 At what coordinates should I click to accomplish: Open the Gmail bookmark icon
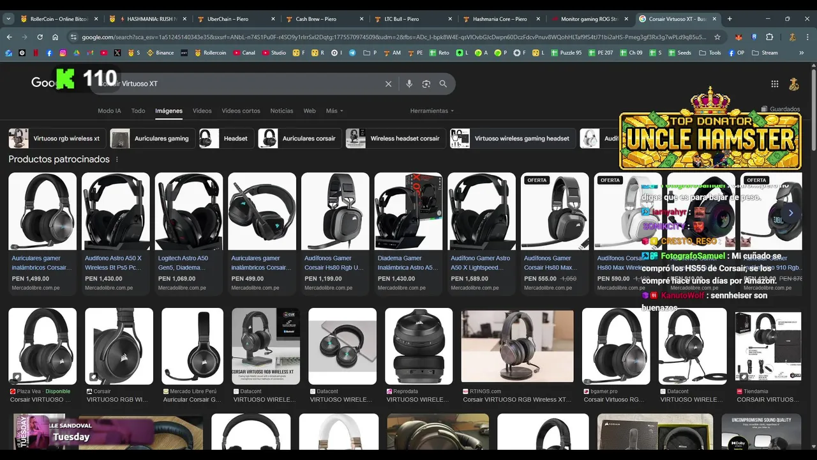[x=90, y=53]
